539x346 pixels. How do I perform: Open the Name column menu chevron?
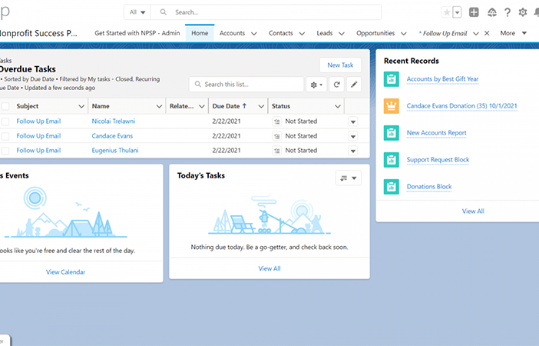tap(159, 106)
